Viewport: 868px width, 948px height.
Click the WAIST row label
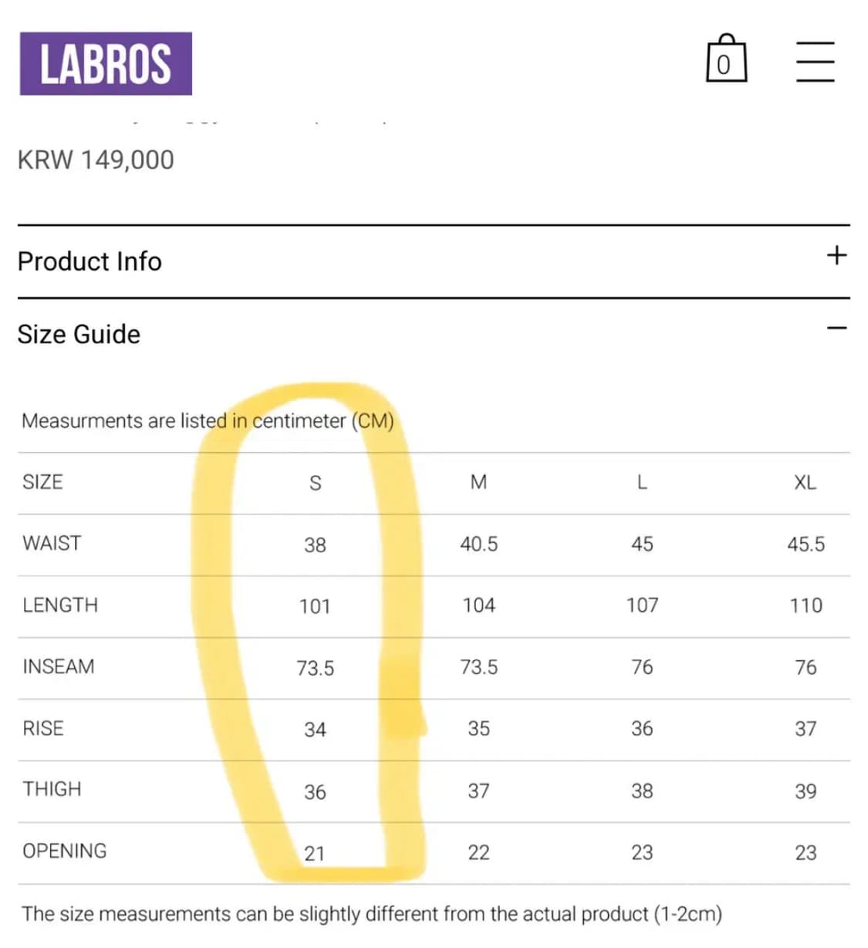tap(52, 543)
